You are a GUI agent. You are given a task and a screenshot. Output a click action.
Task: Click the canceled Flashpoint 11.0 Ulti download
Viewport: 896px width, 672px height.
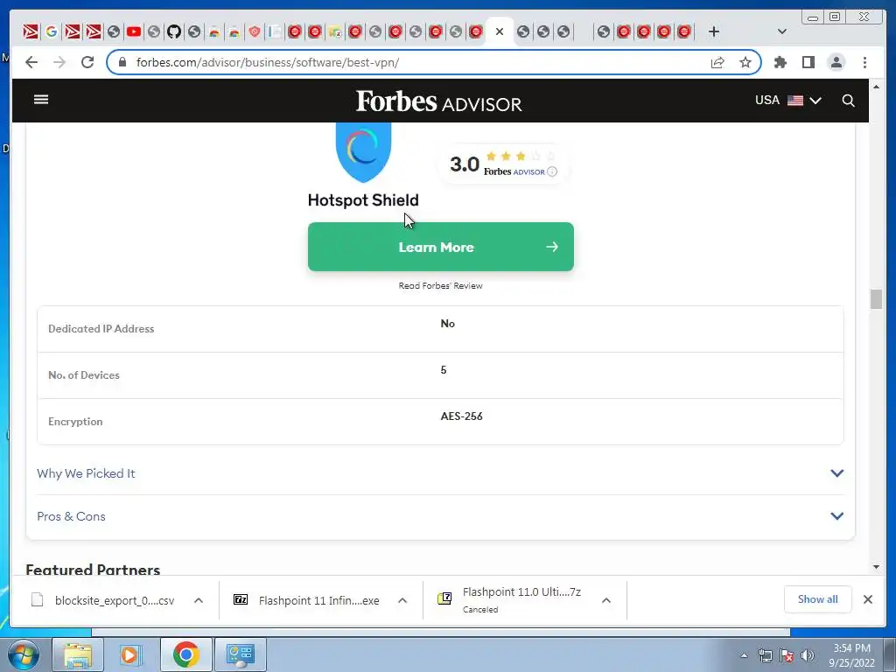(510, 599)
